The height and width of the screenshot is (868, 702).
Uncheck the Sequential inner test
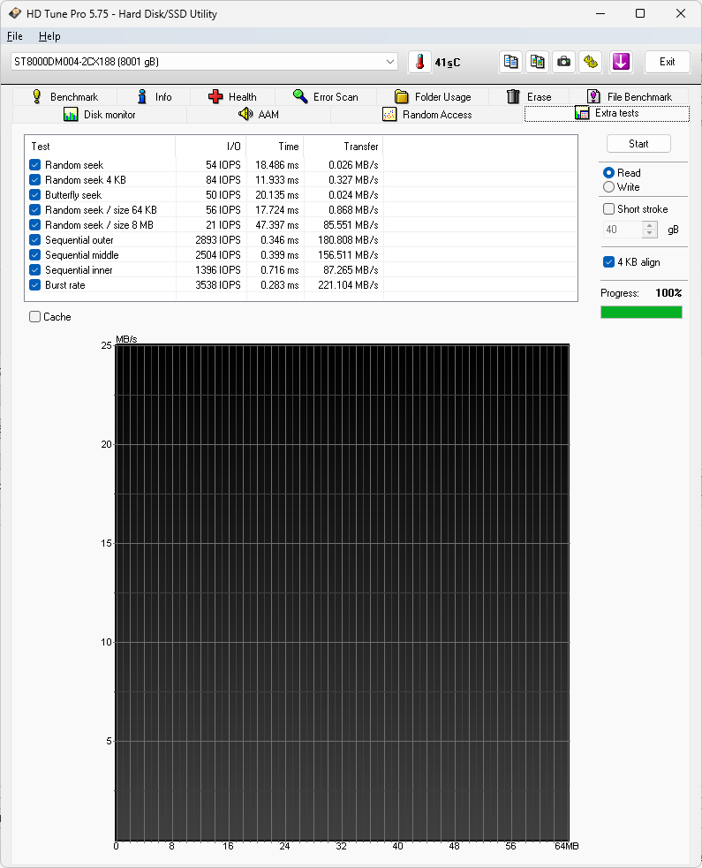(x=34, y=269)
